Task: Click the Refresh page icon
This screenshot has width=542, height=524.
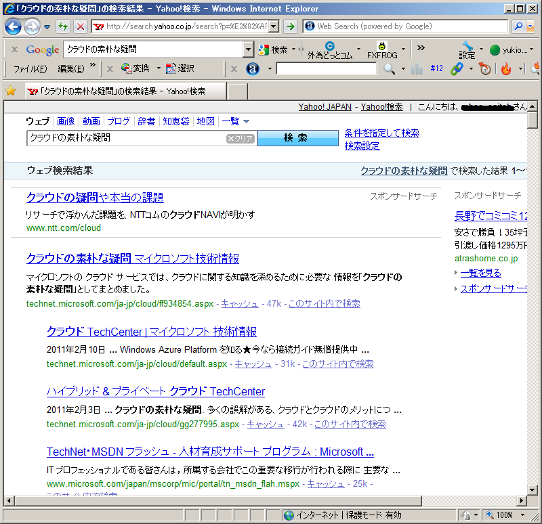Action: click(x=63, y=26)
